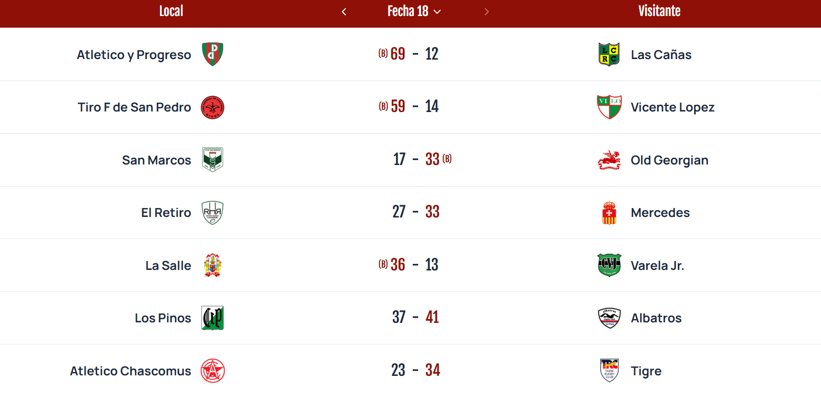The height and width of the screenshot is (393, 821).
Task: Click the Visitante column header
Action: pyautogui.click(x=659, y=11)
